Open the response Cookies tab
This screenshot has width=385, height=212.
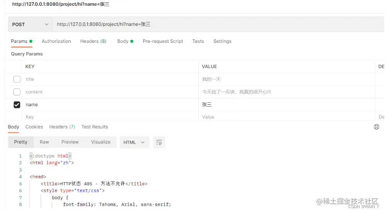[x=34, y=127]
